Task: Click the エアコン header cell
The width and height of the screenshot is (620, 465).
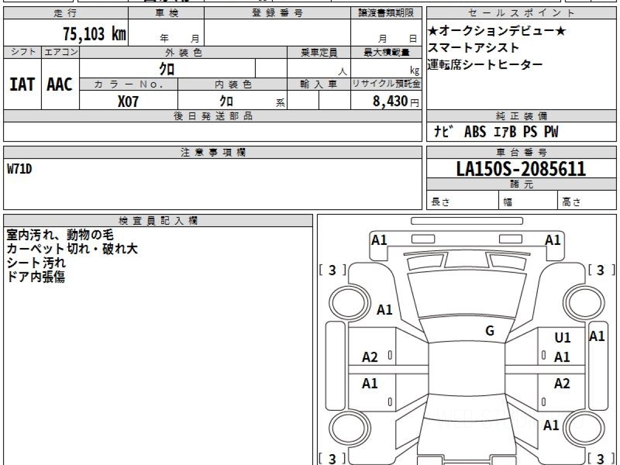Action: pyautogui.click(x=60, y=52)
